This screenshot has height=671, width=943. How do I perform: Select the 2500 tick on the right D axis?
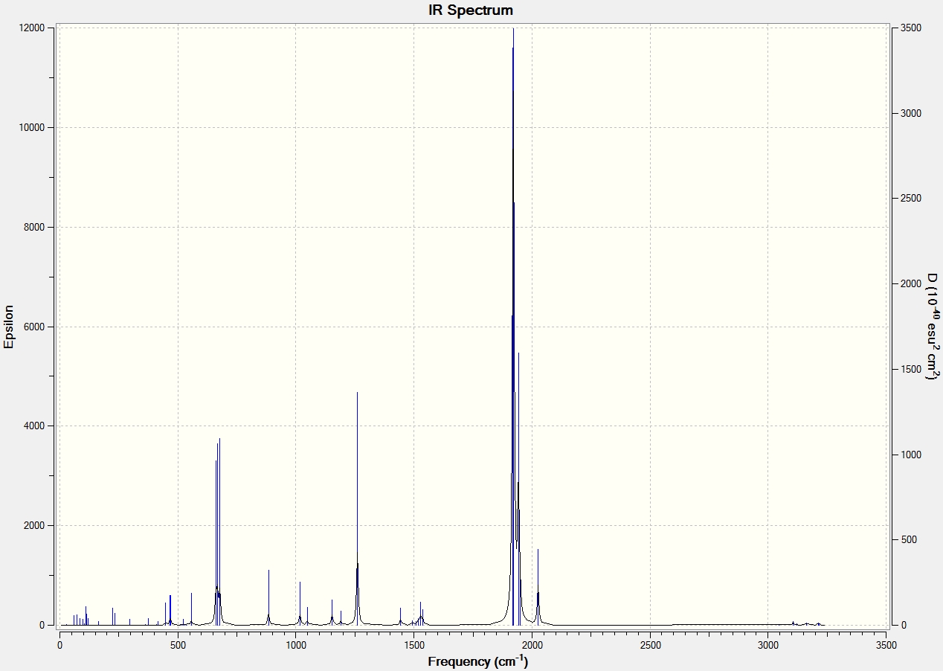coord(911,199)
